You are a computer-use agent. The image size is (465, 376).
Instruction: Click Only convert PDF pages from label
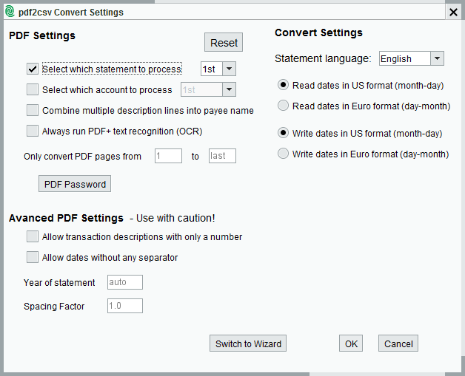(x=82, y=156)
